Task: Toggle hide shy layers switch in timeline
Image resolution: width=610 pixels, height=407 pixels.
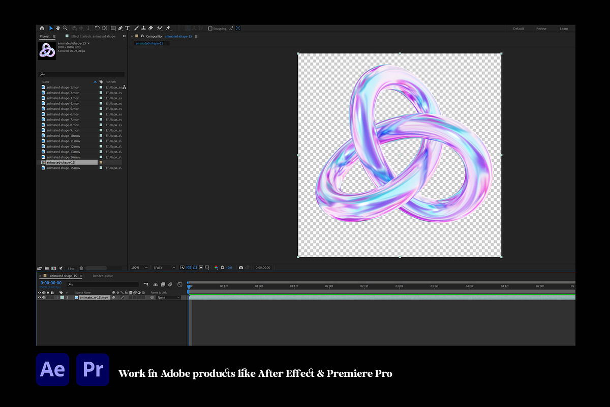Action: point(156,284)
